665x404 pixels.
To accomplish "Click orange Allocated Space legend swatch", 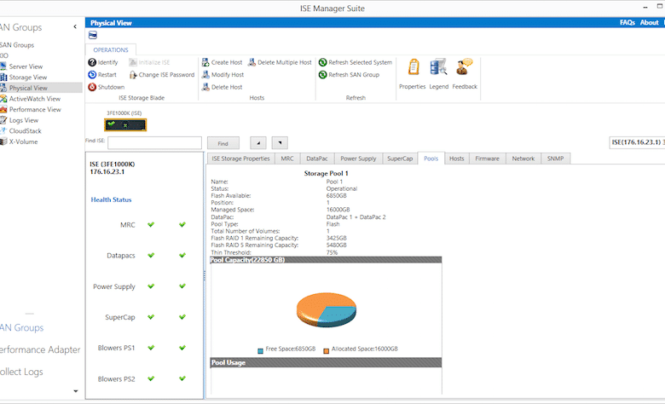I will coord(327,350).
